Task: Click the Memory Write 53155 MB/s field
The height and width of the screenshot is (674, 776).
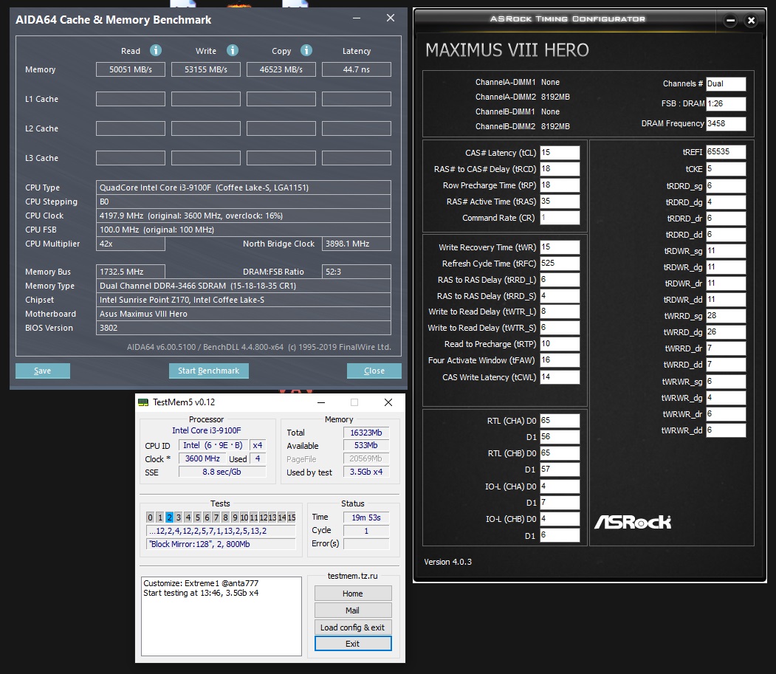Action: tap(206, 69)
